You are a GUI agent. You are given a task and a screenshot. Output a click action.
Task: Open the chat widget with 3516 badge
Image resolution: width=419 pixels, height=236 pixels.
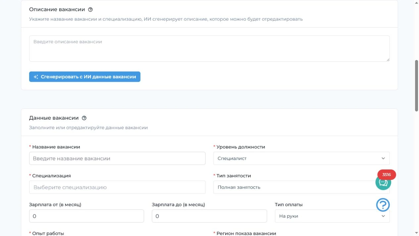(383, 182)
